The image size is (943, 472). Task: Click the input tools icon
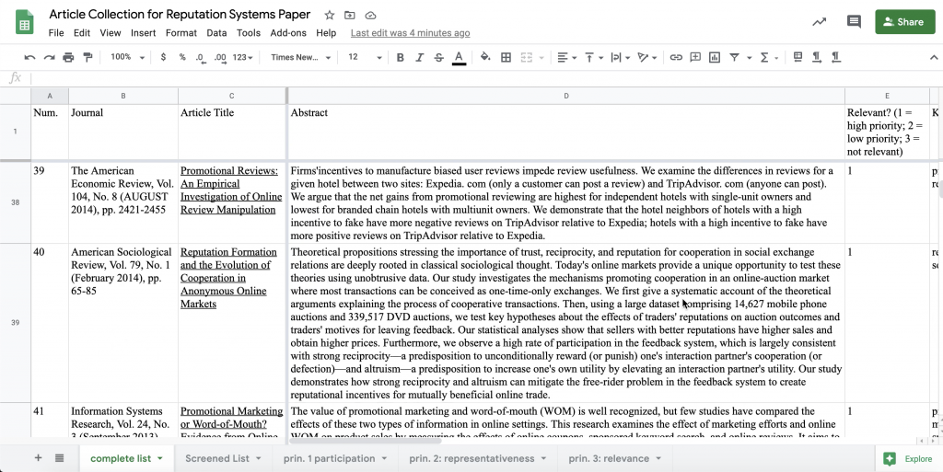coord(798,57)
